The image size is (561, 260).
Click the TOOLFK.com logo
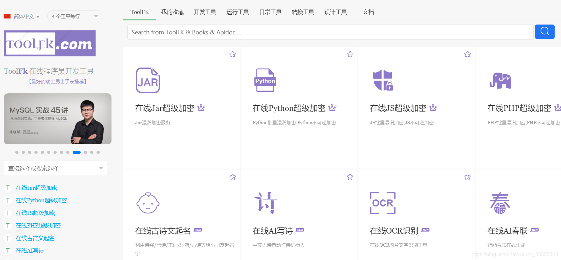[50, 43]
